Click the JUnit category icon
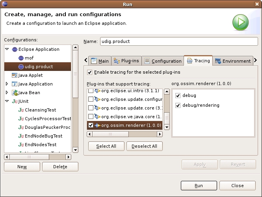 coord(15,101)
